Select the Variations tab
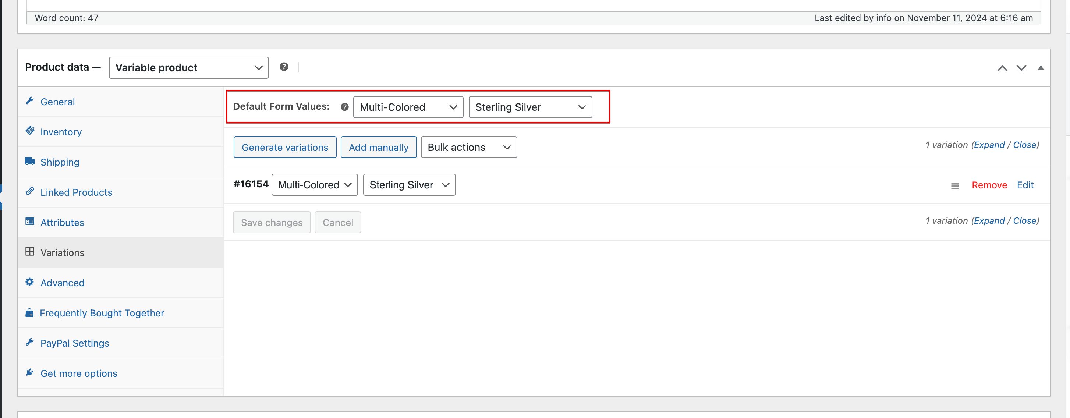Screen dimensions: 1070x418 click(120, 253)
